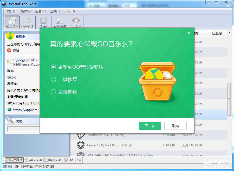This screenshot has height=171, width=234.
Task: Click the Uninstall Tool title bar app icon
Action: pos(4,4)
